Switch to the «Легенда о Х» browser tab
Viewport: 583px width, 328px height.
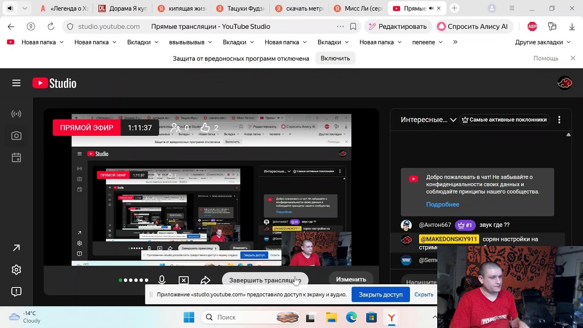coord(64,8)
